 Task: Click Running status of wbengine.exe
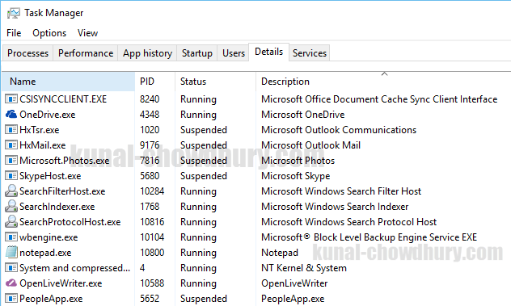tap(198, 237)
